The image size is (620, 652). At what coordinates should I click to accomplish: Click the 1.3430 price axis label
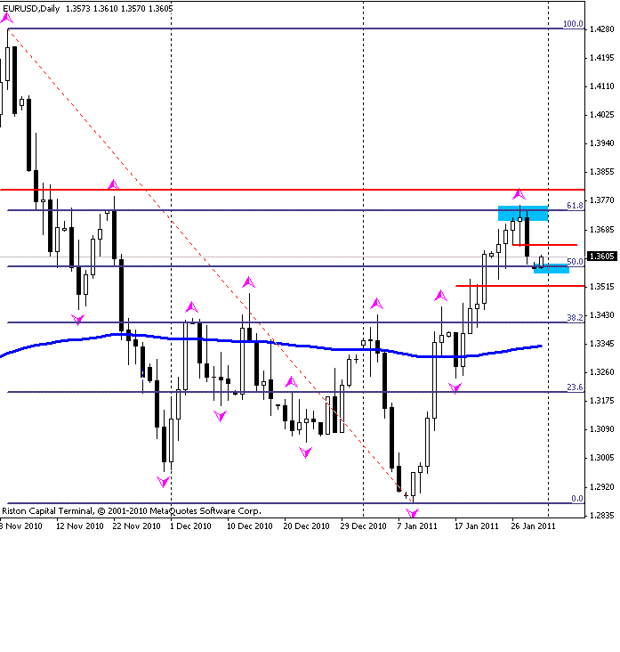[x=601, y=315]
